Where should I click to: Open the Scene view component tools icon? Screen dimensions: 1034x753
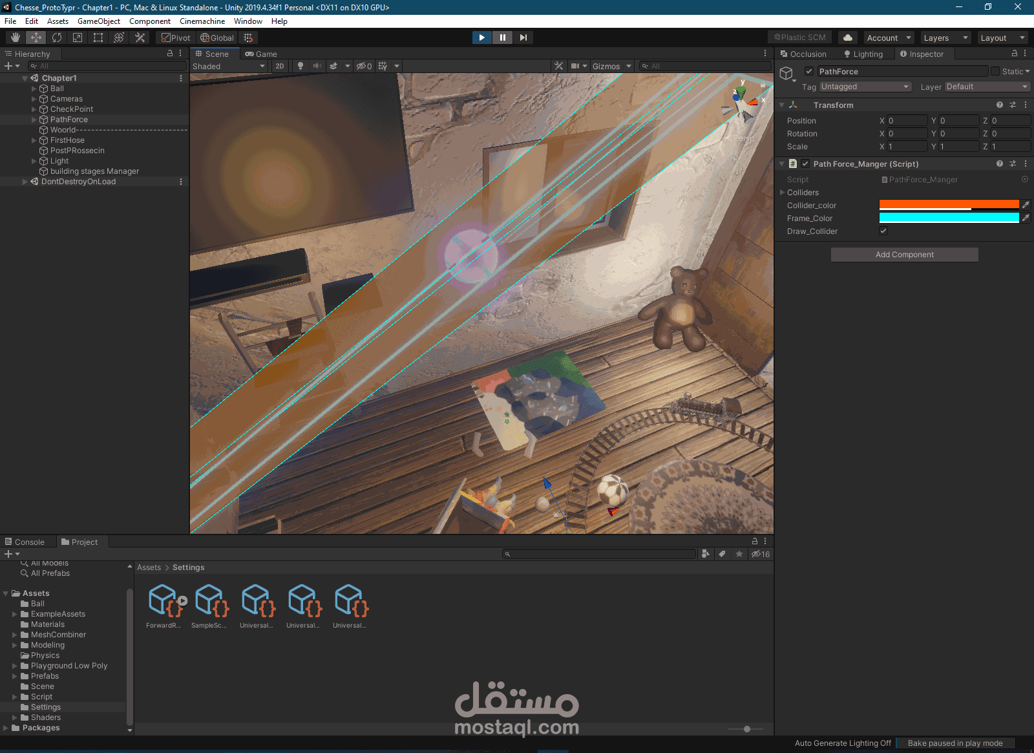tap(559, 66)
